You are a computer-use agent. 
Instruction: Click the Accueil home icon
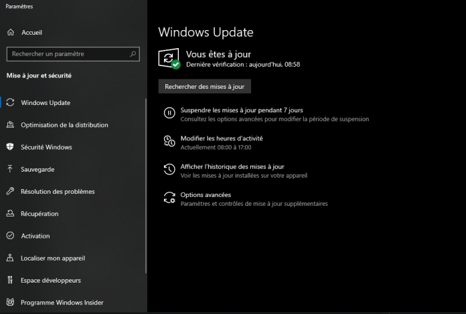coord(10,32)
